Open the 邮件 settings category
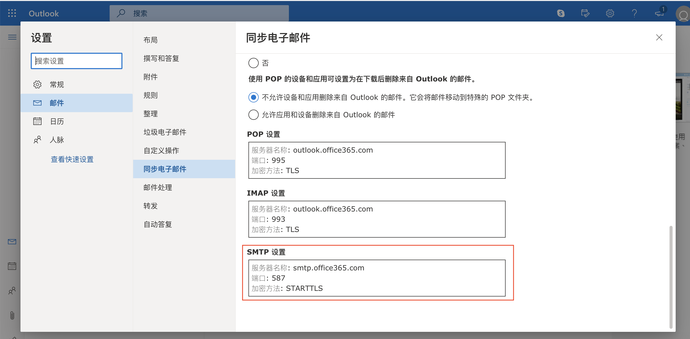Viewport: 690px width, 339px height. [x=76, y=103]
